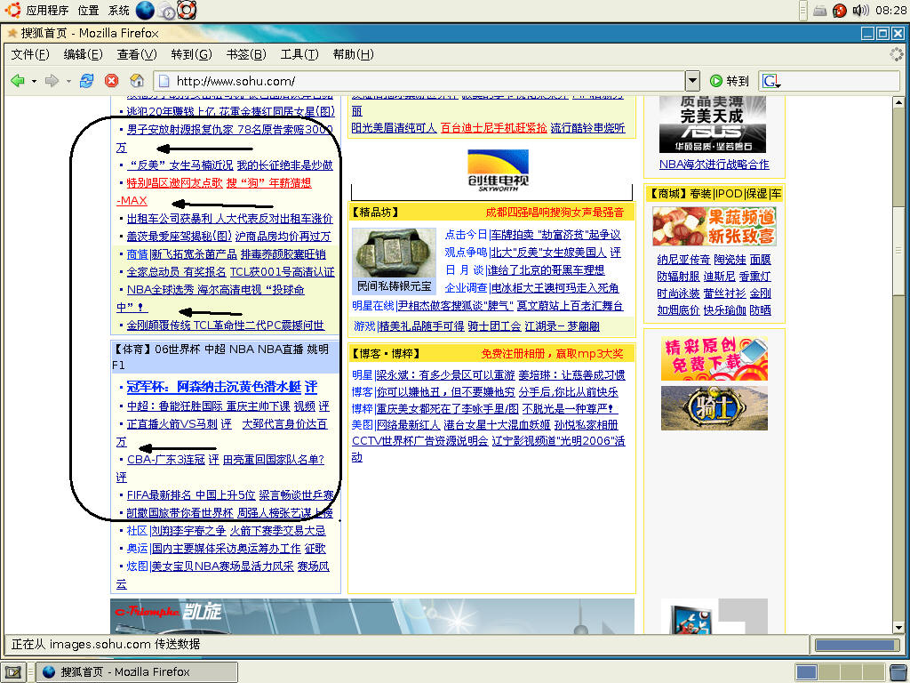Open link FIFA最新排名 中国上升5位

[191, 495]
